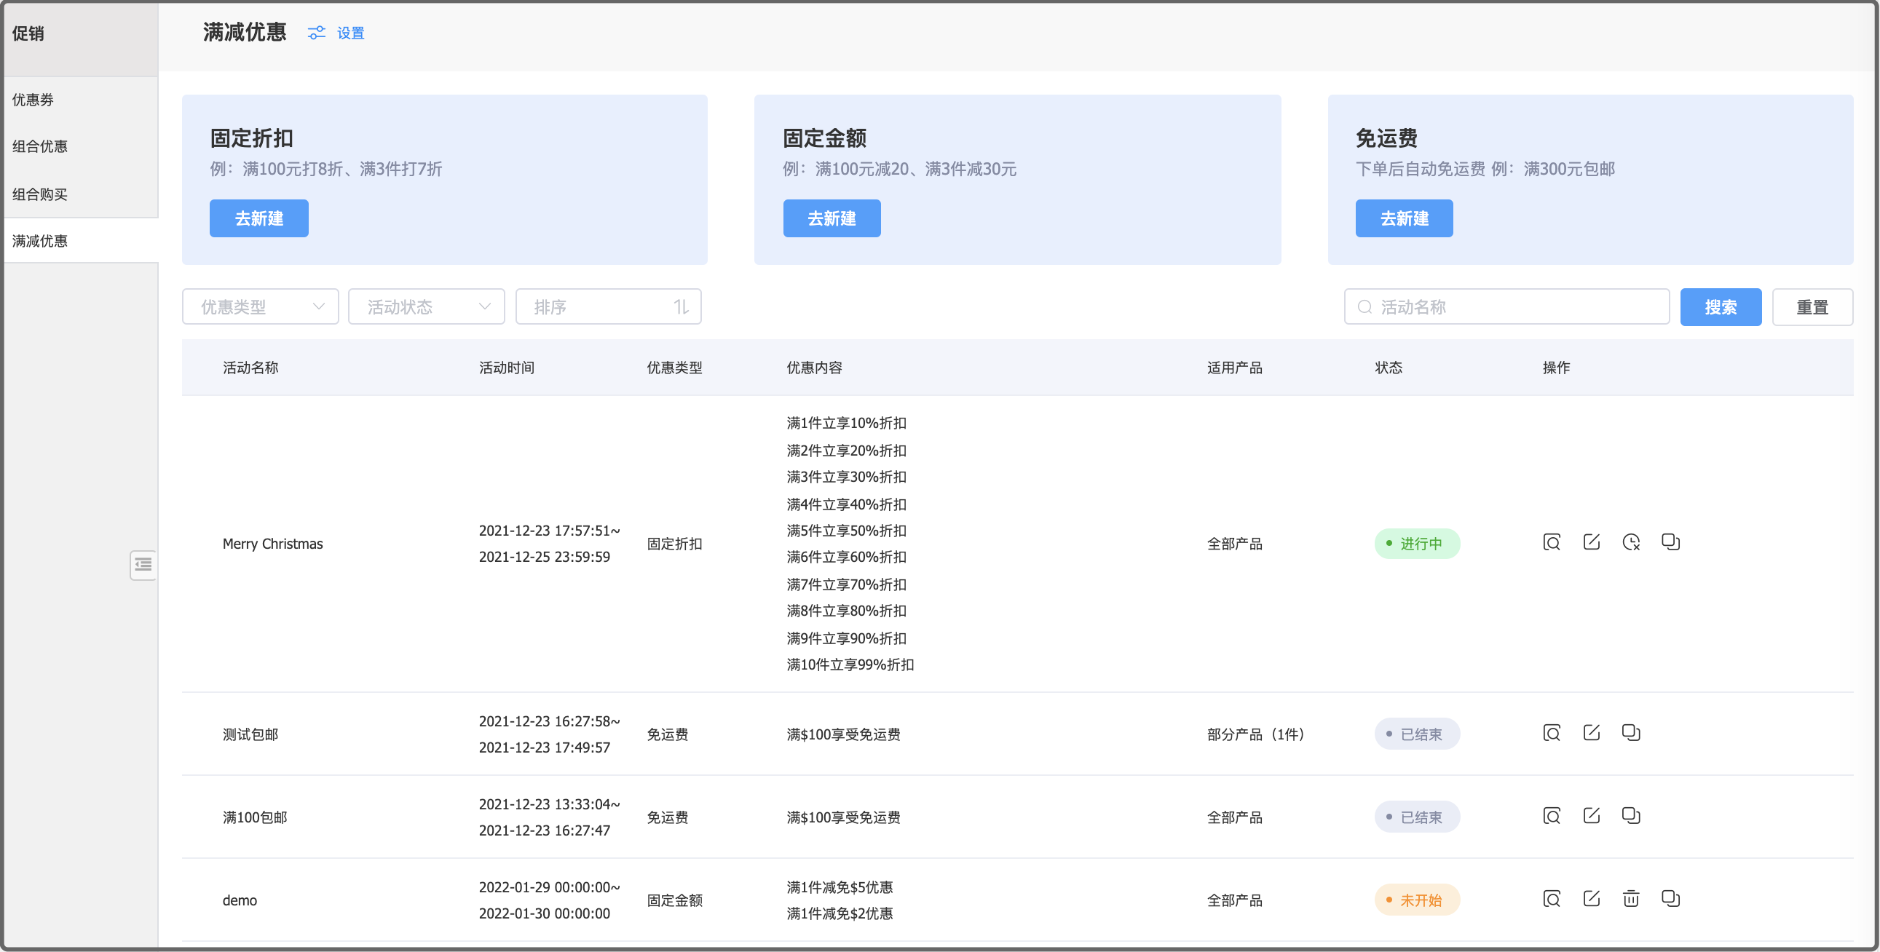Collapse the left sidebar
This screenshot has height=952, width=1880.
point(143,566)
